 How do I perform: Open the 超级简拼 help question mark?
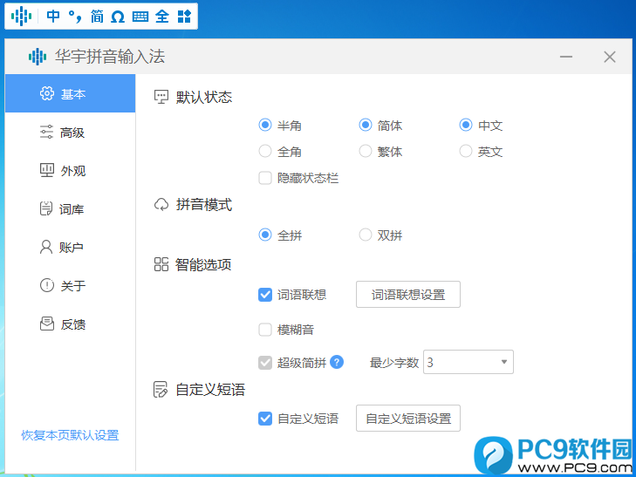pos(337,362)
